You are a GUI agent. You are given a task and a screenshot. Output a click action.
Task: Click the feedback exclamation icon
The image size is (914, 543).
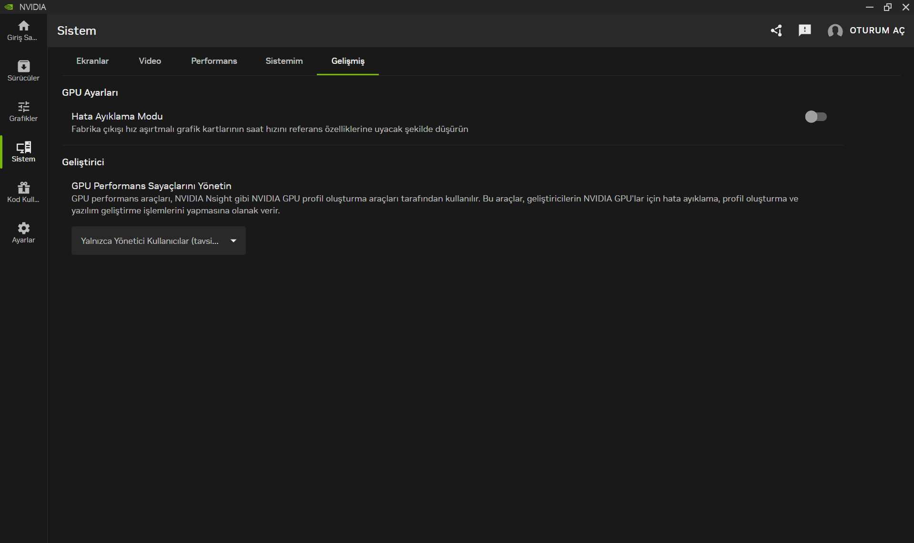coord(805,30)
